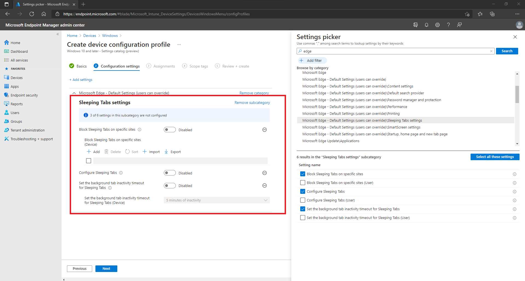This screenshot has height=281, width=525.
Task: Add a new blocked site entry
Action: tap(93, 152)
